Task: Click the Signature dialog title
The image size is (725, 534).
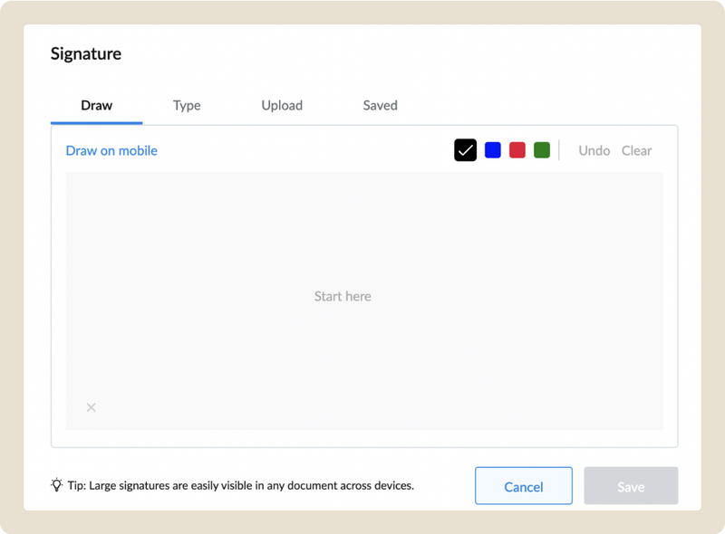Action: pos(86,53)
